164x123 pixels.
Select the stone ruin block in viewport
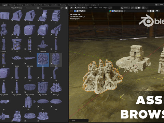click(134, 59)
